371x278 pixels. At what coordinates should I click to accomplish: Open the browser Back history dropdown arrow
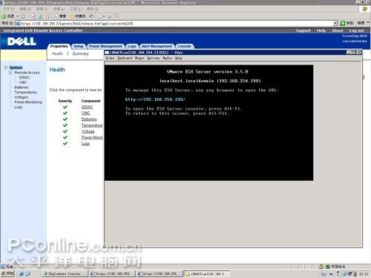click(x=18, y=16)
